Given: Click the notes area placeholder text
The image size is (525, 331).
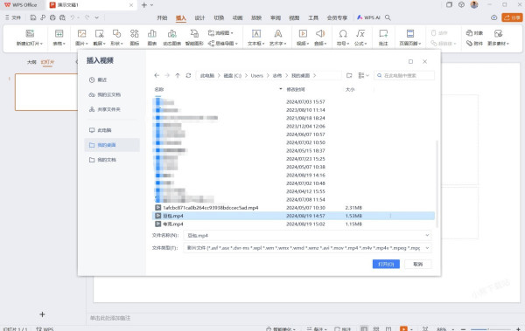Looking at the screenshot, I should 110,318.
